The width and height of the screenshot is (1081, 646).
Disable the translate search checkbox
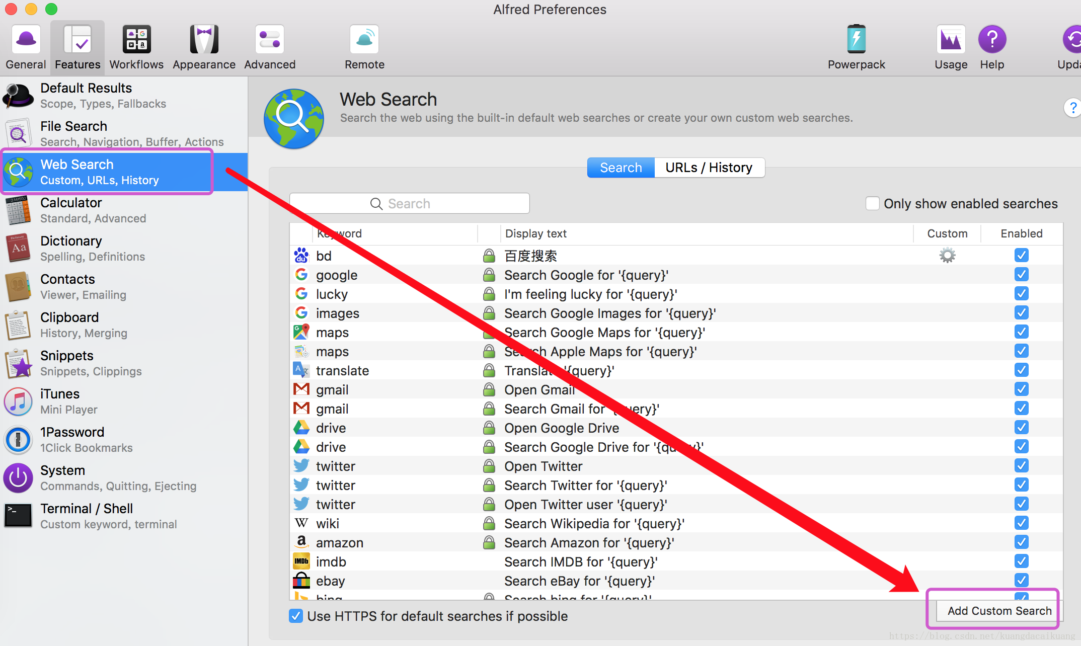pos(1021,370)
